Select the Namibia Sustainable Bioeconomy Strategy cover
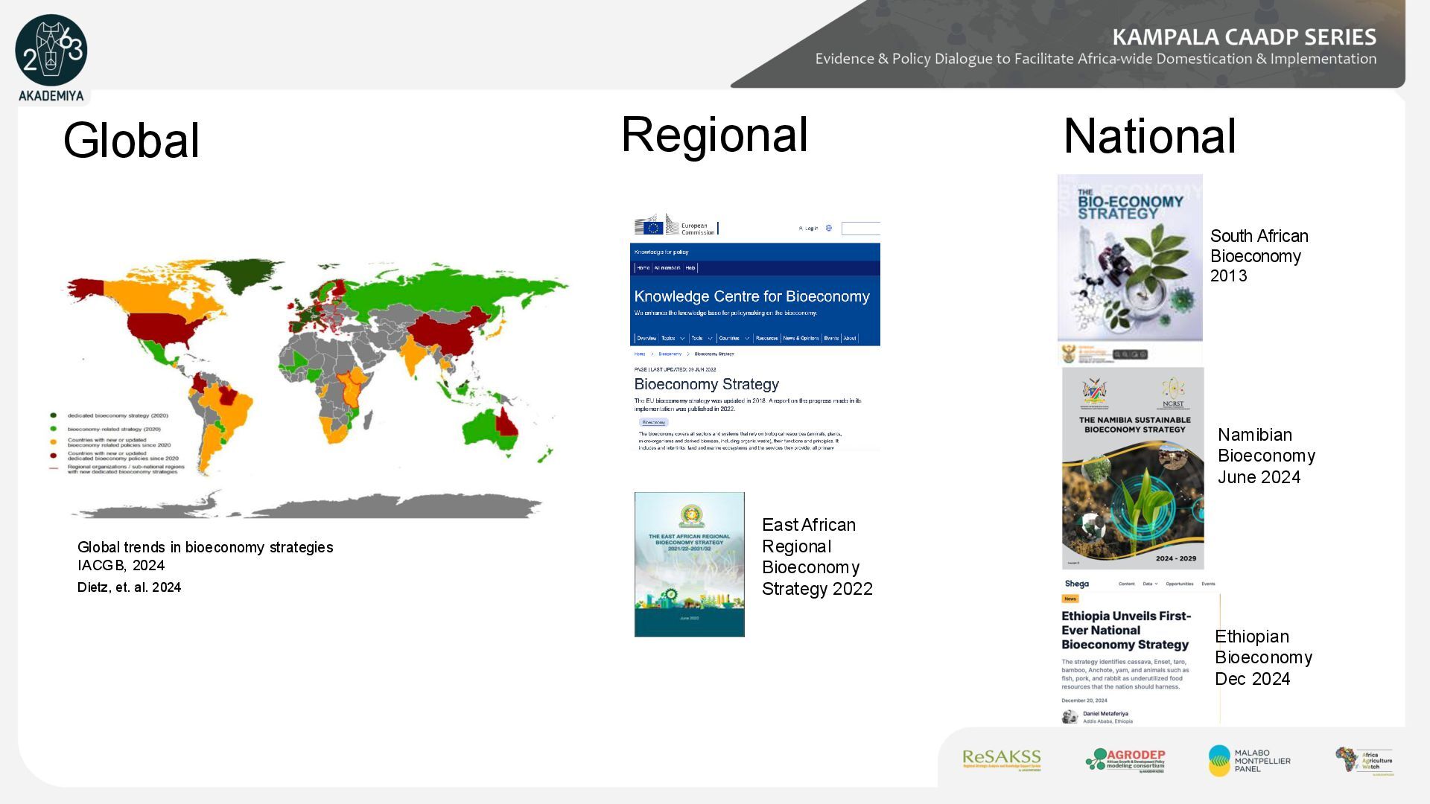1430x804 pixels. 1132,468
